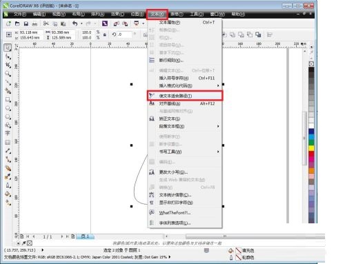Expand 书写工具 submenu arrow
345x264 pixels.
point(218,152)
